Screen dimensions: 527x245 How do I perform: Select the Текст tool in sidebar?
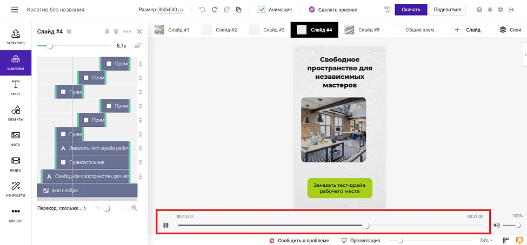pos(16,87)
